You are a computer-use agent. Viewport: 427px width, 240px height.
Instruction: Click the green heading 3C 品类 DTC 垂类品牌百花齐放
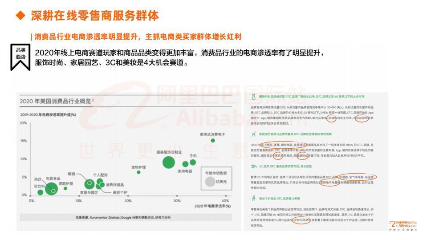click(285, 166)
